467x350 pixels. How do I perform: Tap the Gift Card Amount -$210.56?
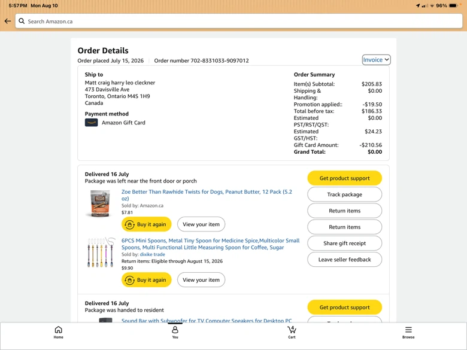[371, 145]
